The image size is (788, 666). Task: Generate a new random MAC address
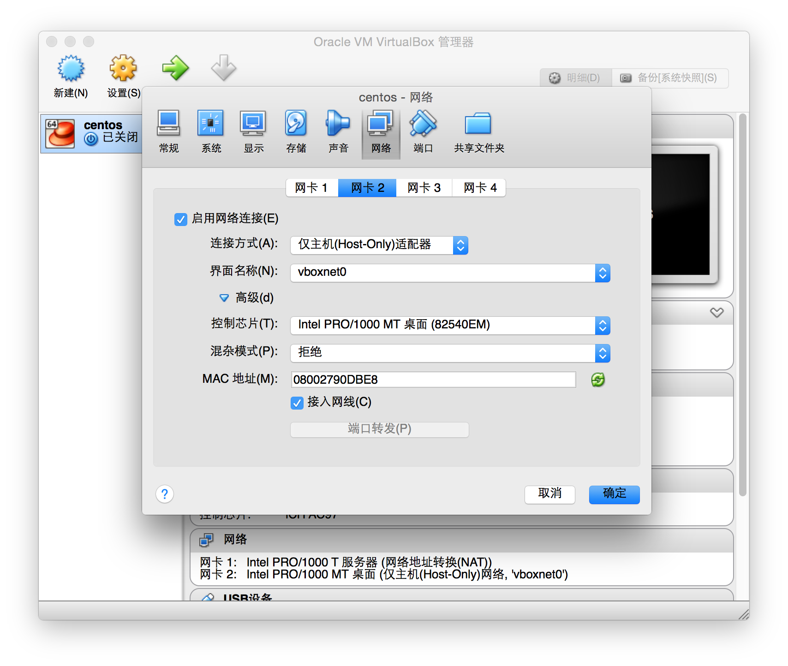[x=598, y=380]
